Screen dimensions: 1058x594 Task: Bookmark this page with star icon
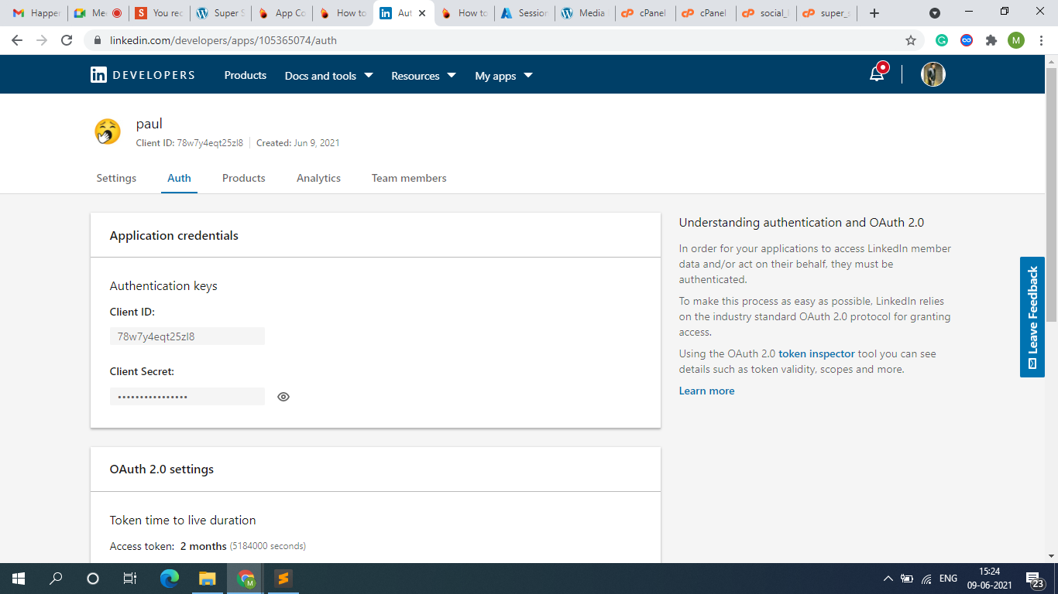coord(911,40)
